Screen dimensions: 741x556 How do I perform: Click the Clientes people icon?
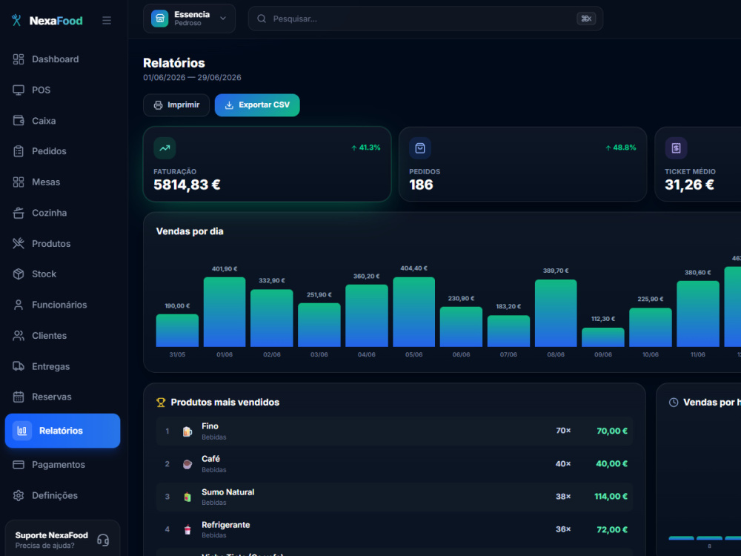(19, 336)
